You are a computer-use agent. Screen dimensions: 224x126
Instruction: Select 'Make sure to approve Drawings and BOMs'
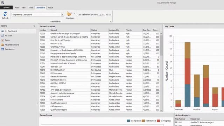point(99,57)
